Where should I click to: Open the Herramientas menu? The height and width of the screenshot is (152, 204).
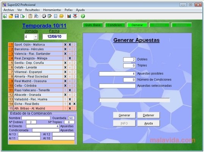click(x=52, y=10)
